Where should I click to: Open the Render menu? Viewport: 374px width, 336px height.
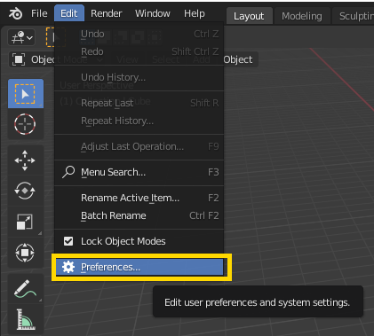(x=107, y=13)
